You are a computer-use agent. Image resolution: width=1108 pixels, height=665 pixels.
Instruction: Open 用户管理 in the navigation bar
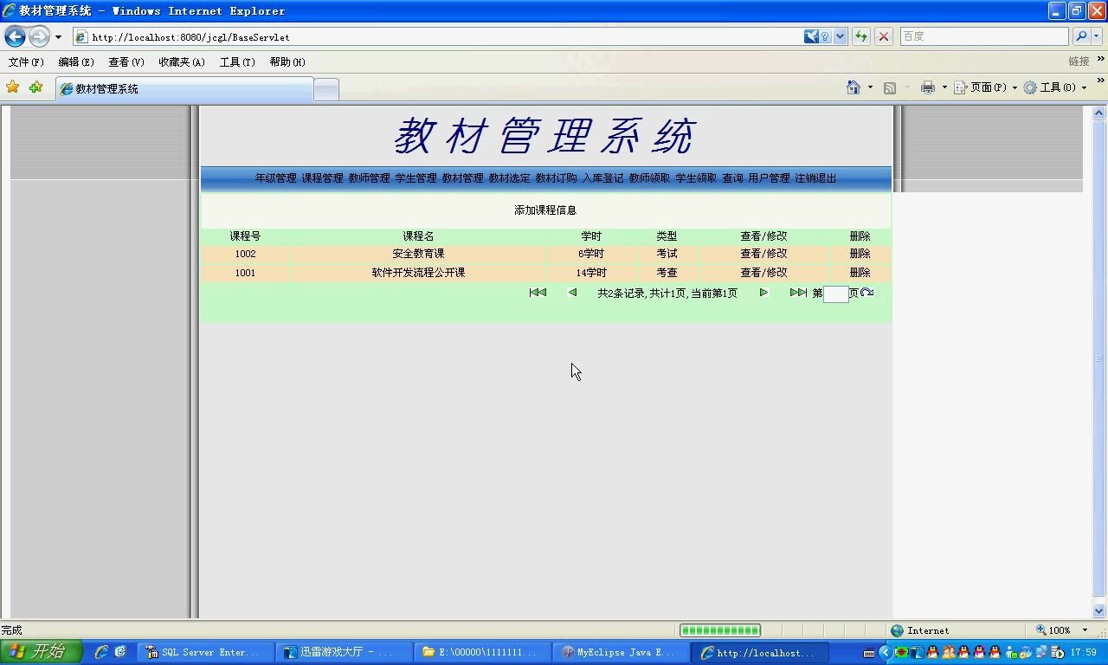[769, 178]
